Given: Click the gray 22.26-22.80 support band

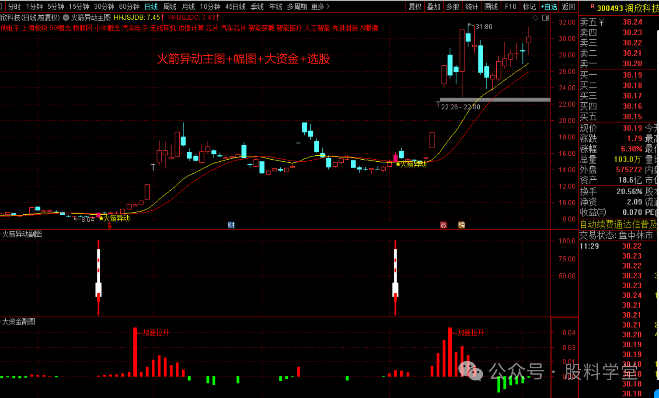Looking at the screenshot, I should (x=495, y=100).
